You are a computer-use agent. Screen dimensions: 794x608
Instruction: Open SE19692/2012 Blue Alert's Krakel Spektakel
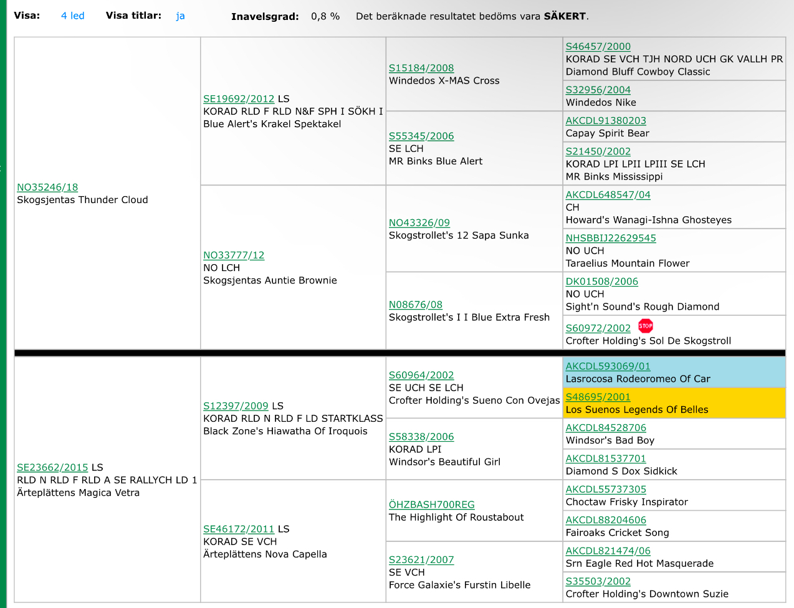click(239, 99)
